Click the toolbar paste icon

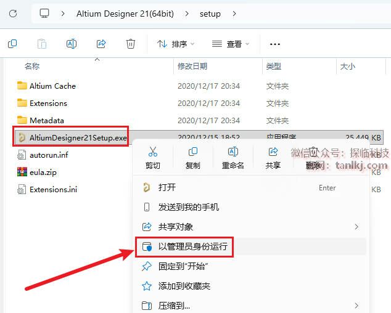point(42,44)
